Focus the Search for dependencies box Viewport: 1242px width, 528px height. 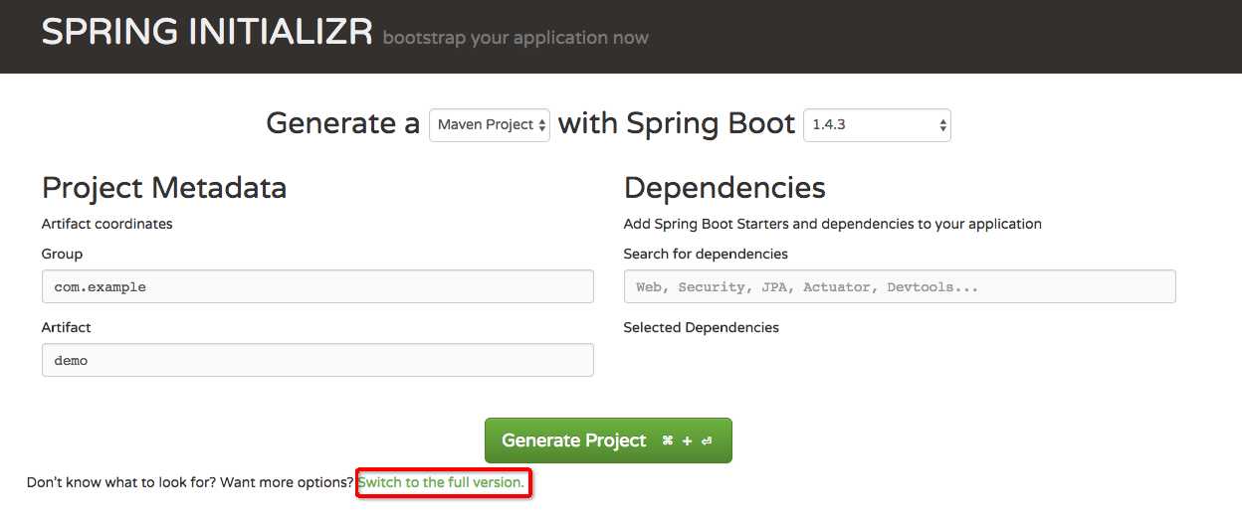pyautogui.click(x=900, y=286)
